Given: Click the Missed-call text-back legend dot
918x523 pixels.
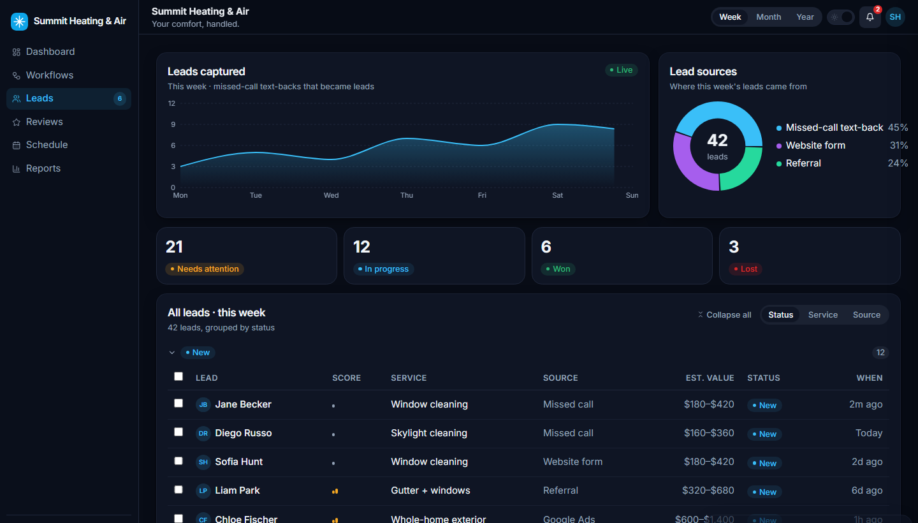Looking at the screenshot, I should (x=779, y=128).
